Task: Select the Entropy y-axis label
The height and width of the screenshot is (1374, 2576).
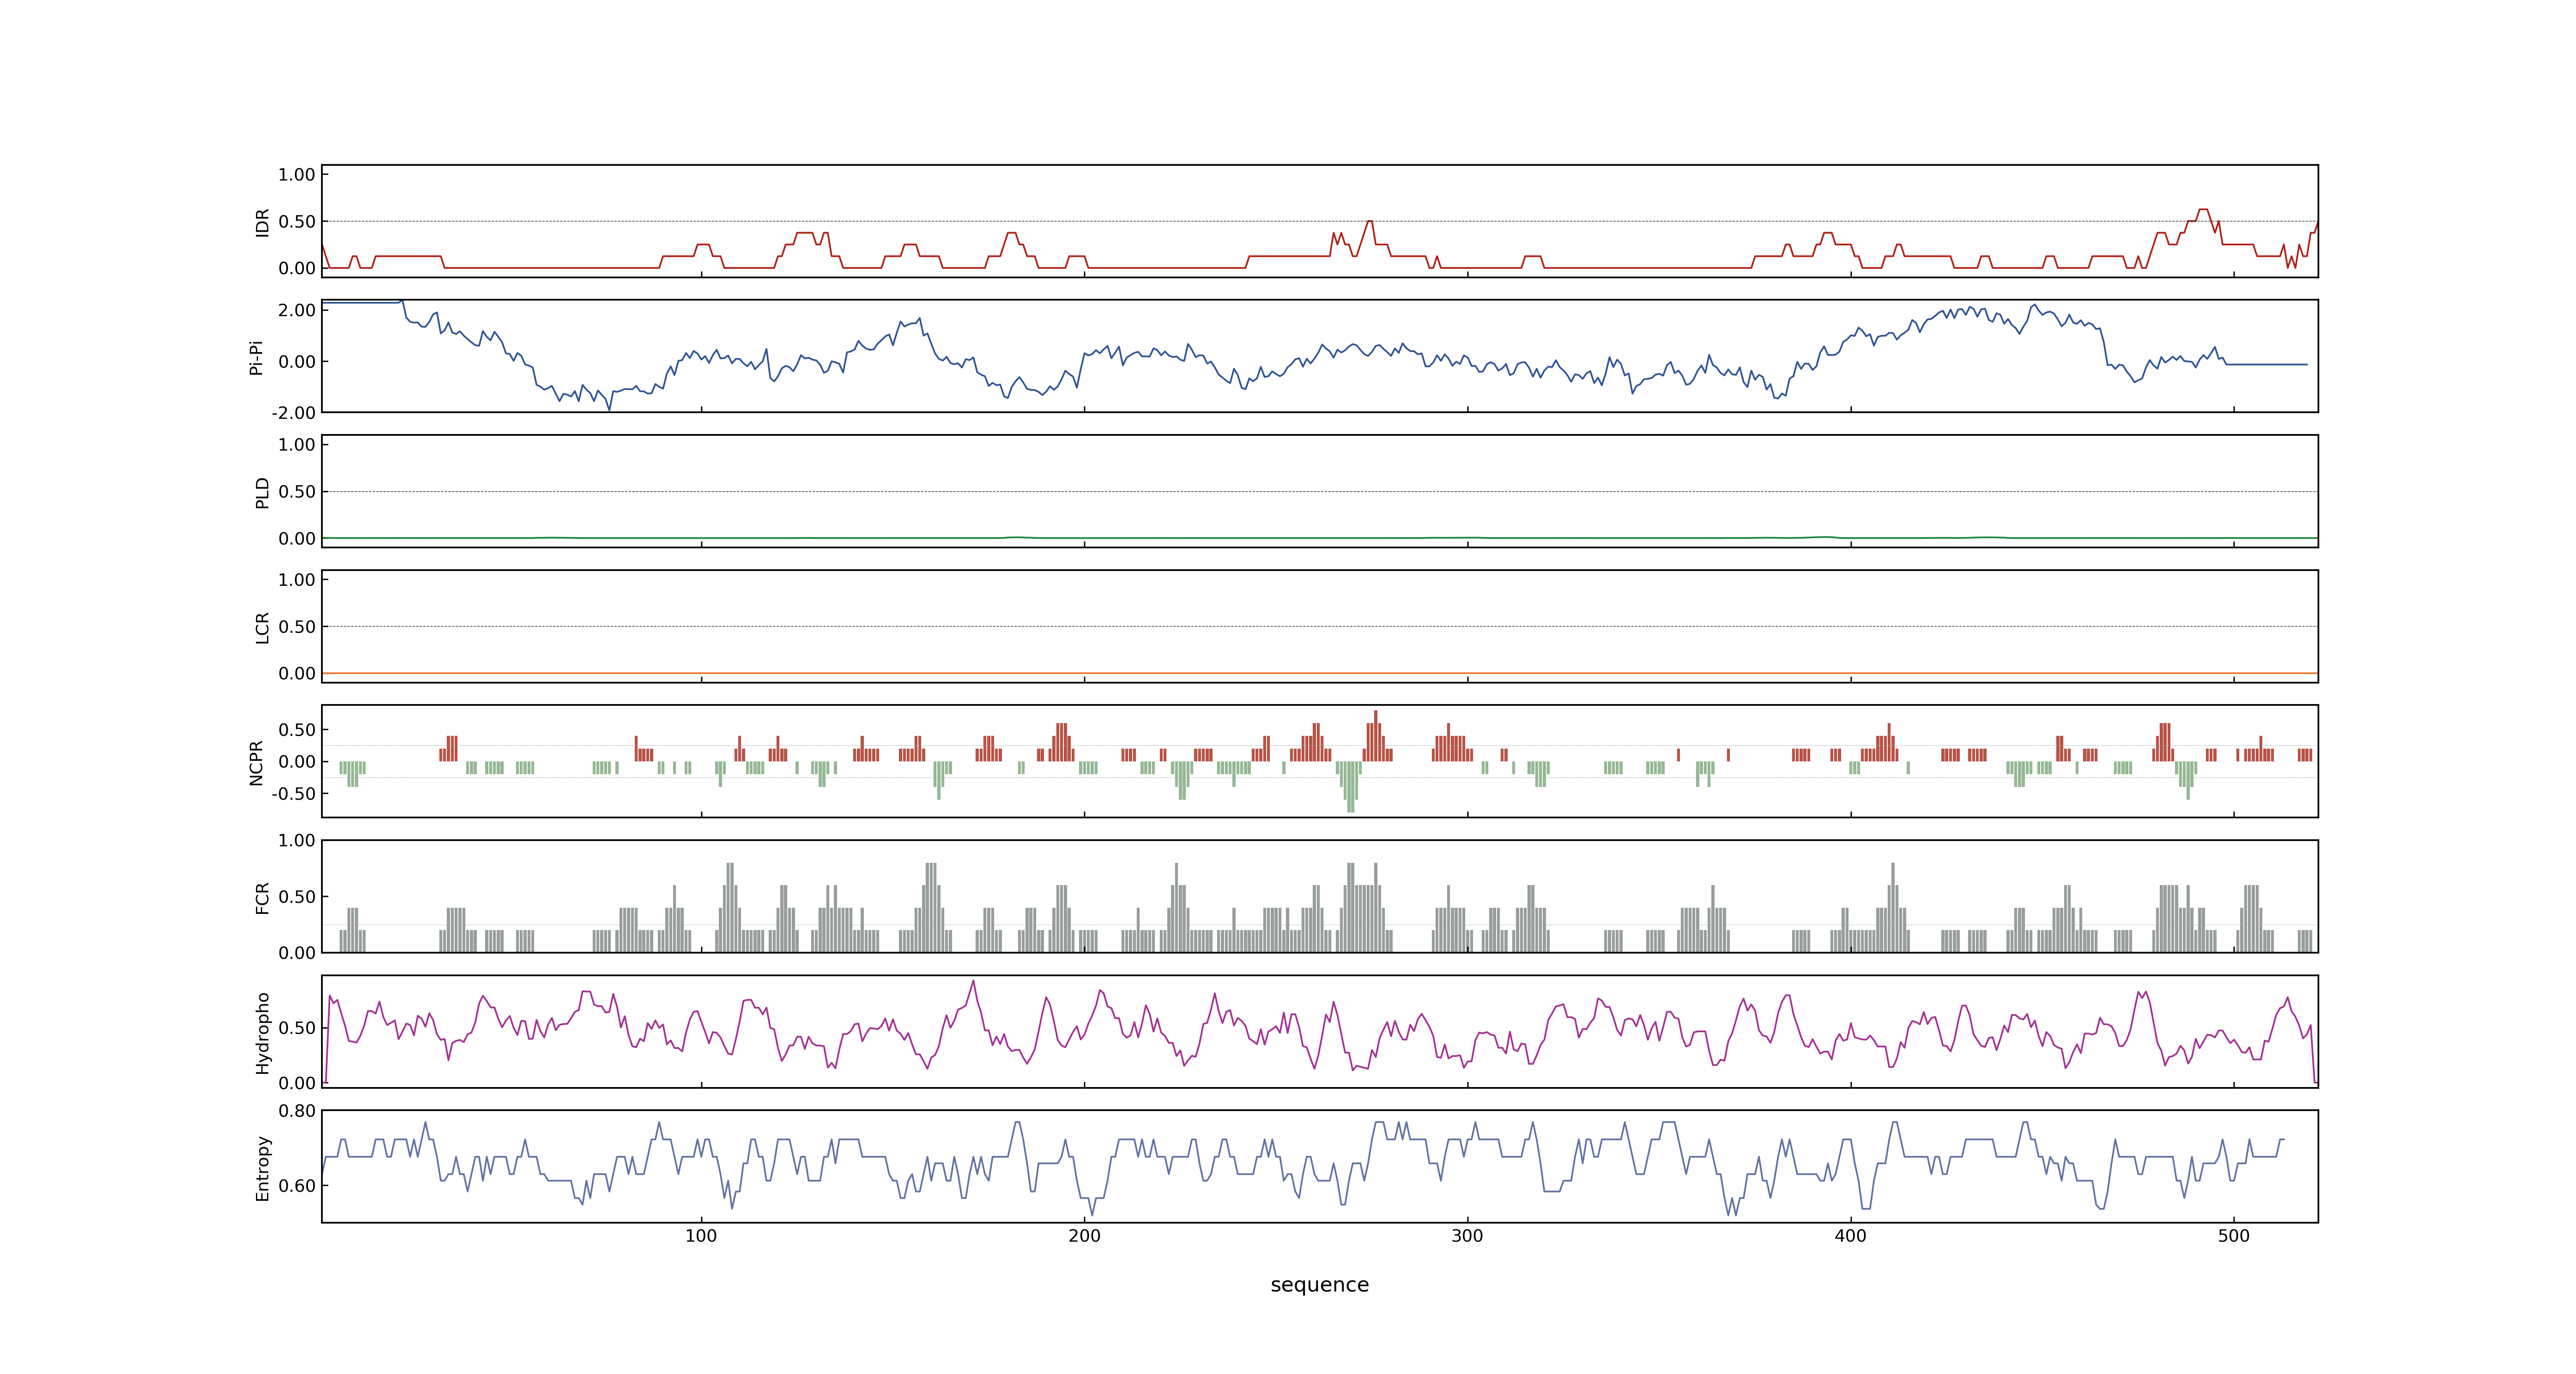Action: click(x=262, y=1168)
